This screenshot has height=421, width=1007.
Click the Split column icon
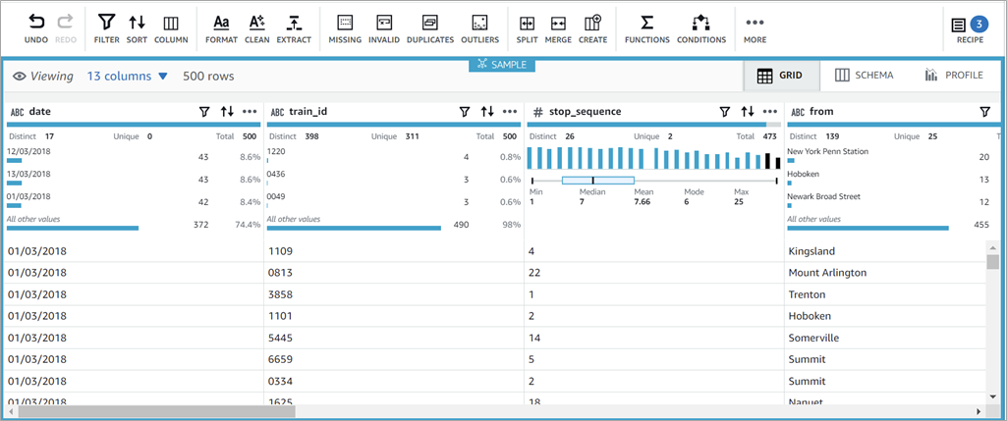(x=527, y=22)
